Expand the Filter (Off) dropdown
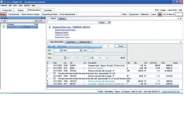 [44, 21]
